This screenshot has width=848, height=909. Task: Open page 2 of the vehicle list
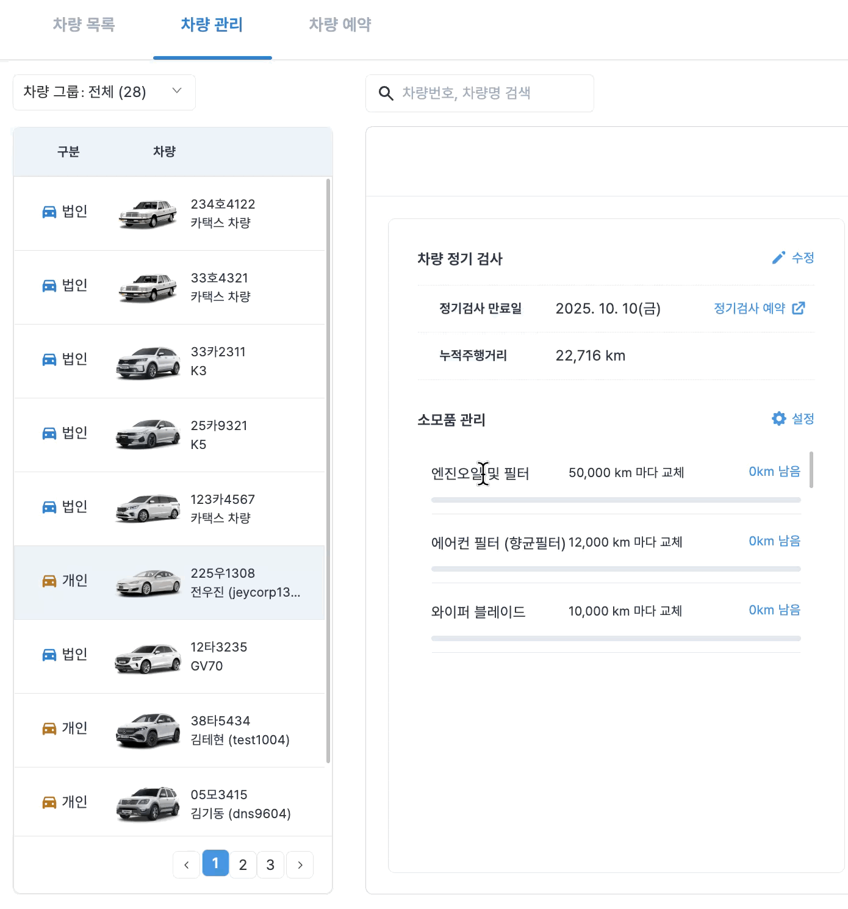[x=243, y=864]
